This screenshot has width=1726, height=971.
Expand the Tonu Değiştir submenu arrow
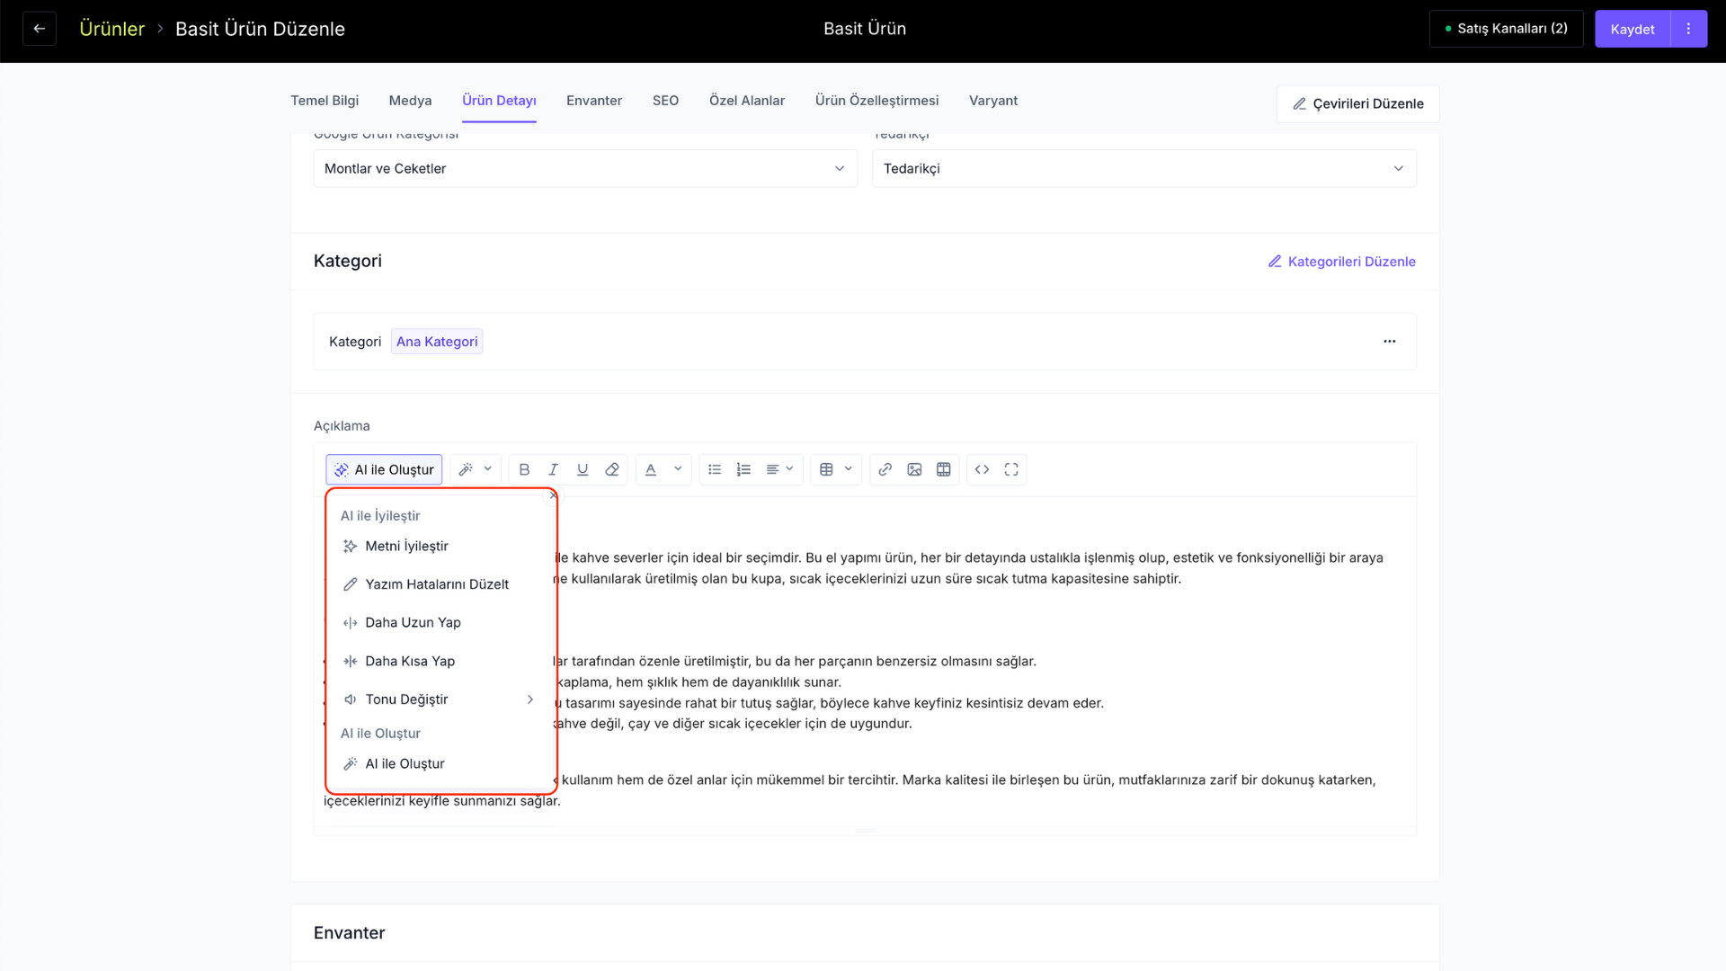pyautogui.click(x=530, y=699)
